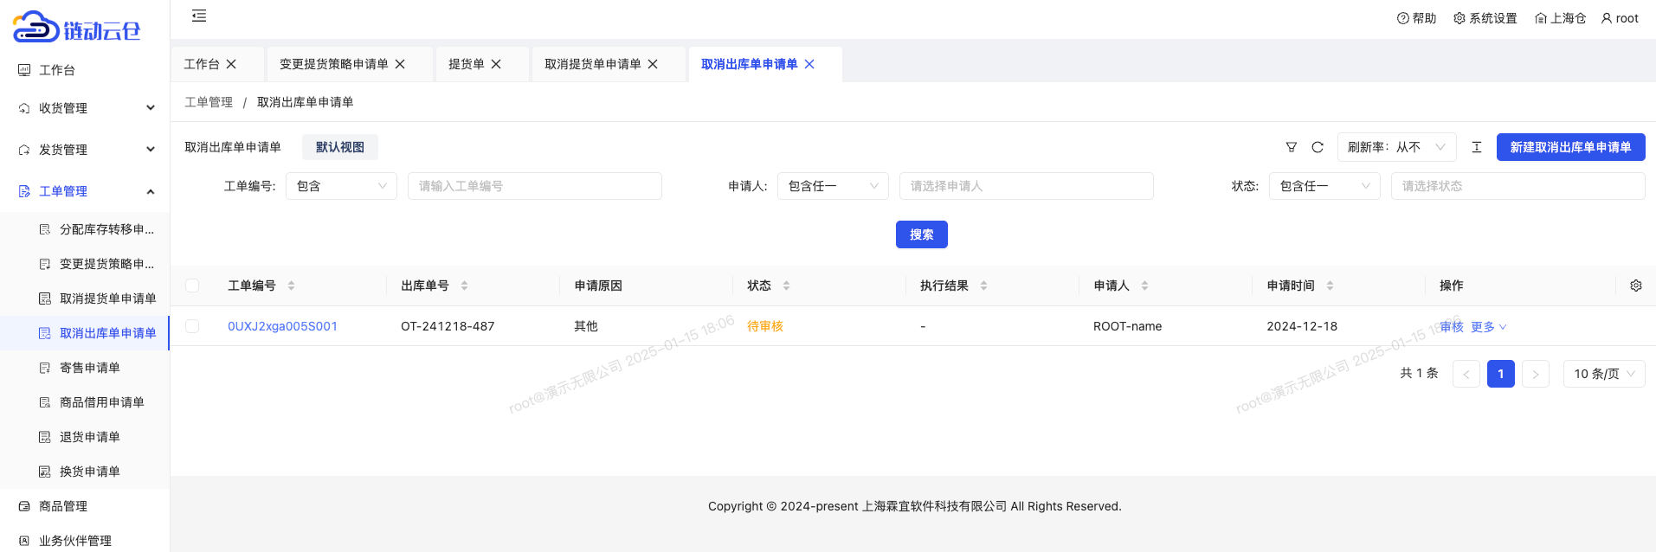1656x552 pixels.
Task: Open system settings from top bar
Action: (1485, 18)
